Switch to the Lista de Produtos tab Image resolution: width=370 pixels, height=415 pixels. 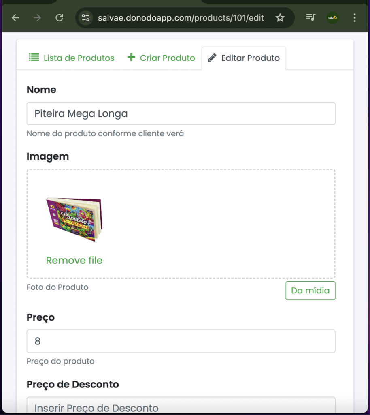[79, 58]
